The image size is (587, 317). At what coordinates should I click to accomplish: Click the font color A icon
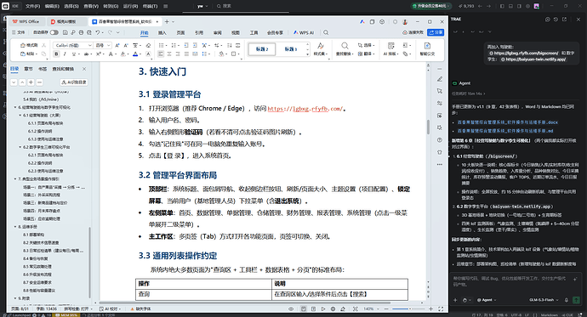tap(135, 54)
